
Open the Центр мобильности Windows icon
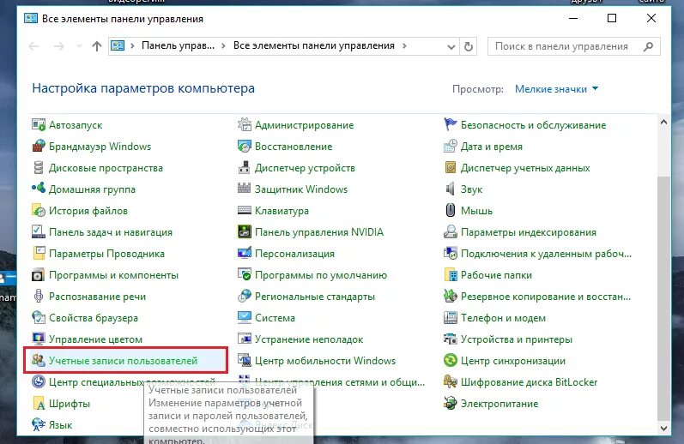point(245,360)
